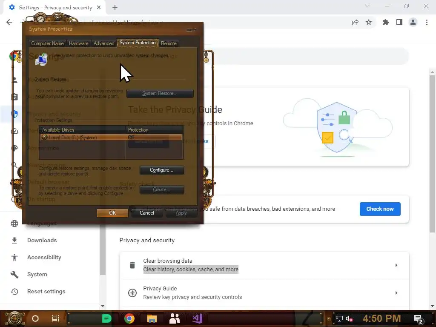Viewport: 436px width, 327px height.
Task: Cancel the System Properties dialog
Action: tap(146, 213)
